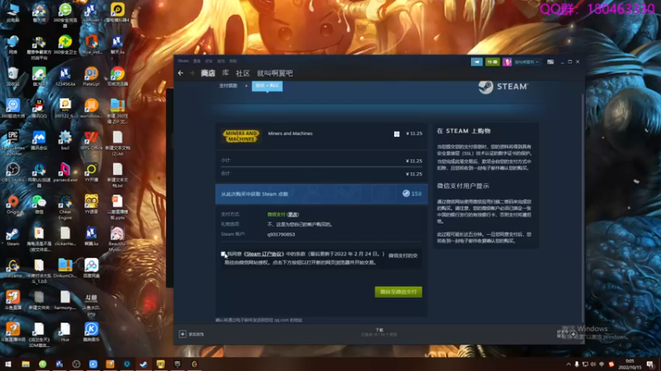The height and width of the screenshot is (371, 661).
Task: Open the Windows notification center icon
Action: click(x=650, y=364)
